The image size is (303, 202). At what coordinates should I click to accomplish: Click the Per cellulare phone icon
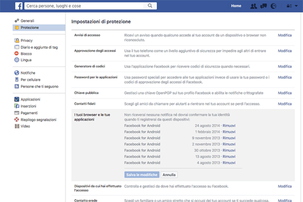click(17, 79)
